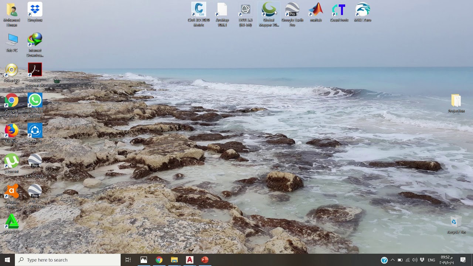473x266 pixels.
Task: Select the Dropbox desktop icon
Action: (35, 13)
